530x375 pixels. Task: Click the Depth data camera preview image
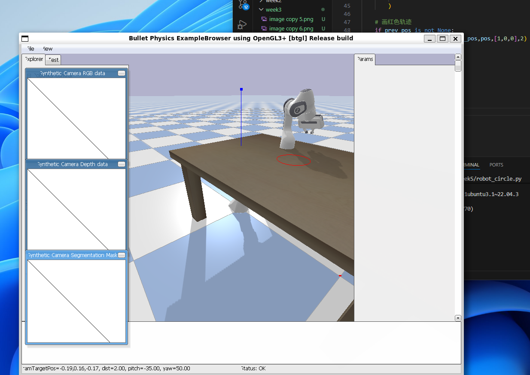[76, 209]
